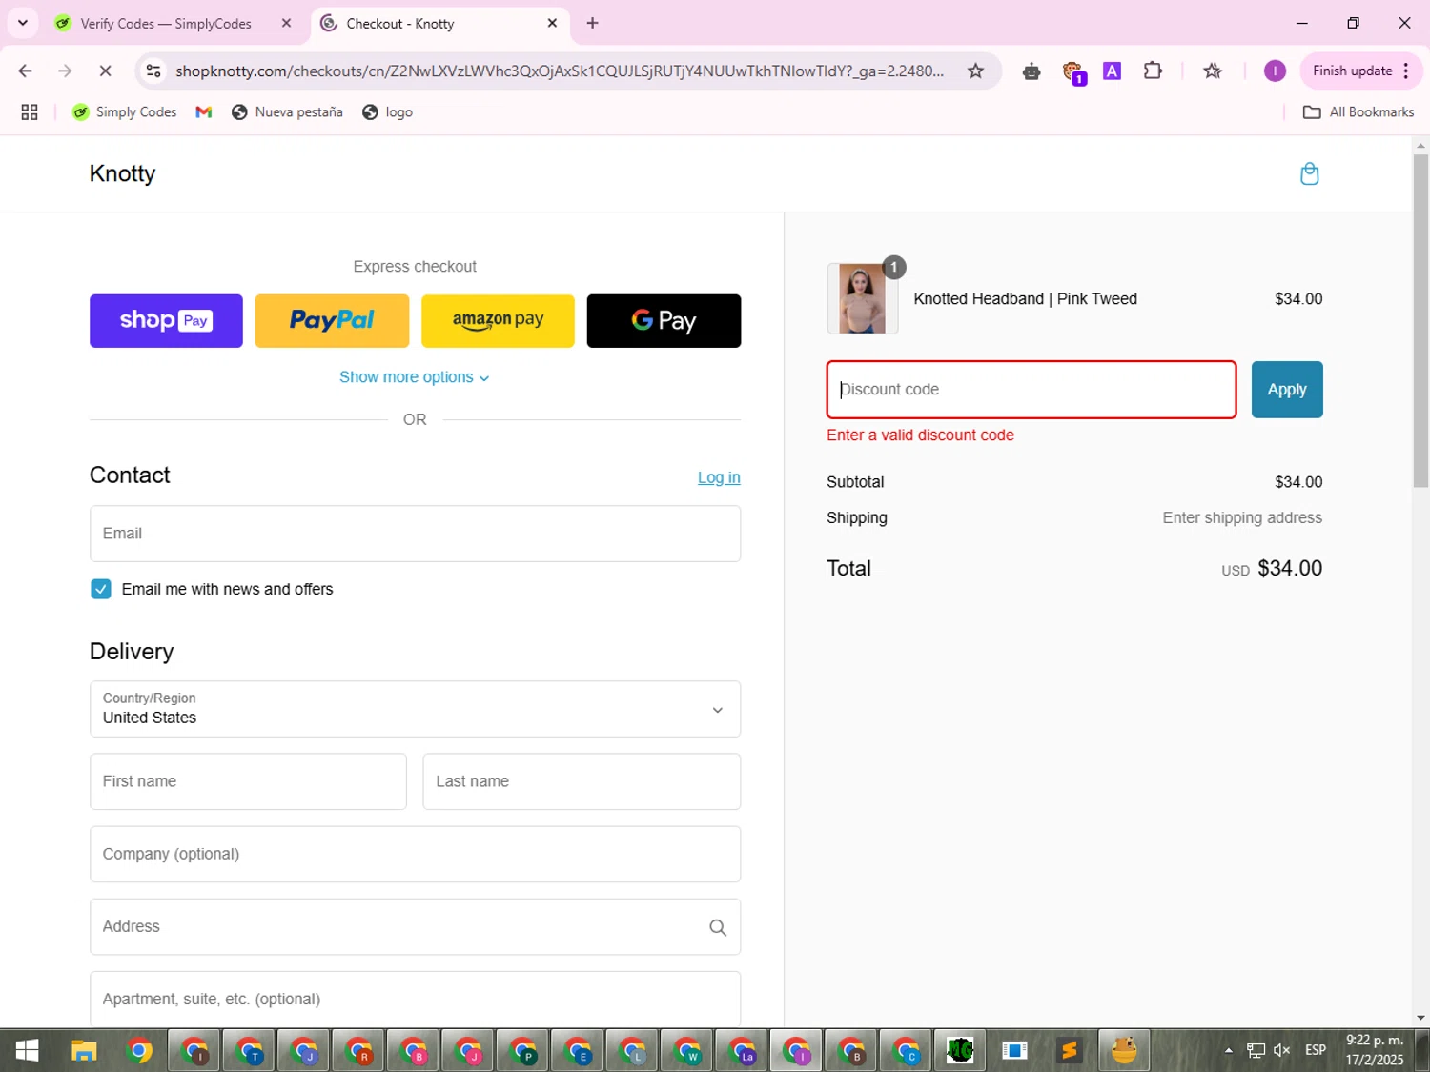Close the Verify Codes tab

(286, 23)
